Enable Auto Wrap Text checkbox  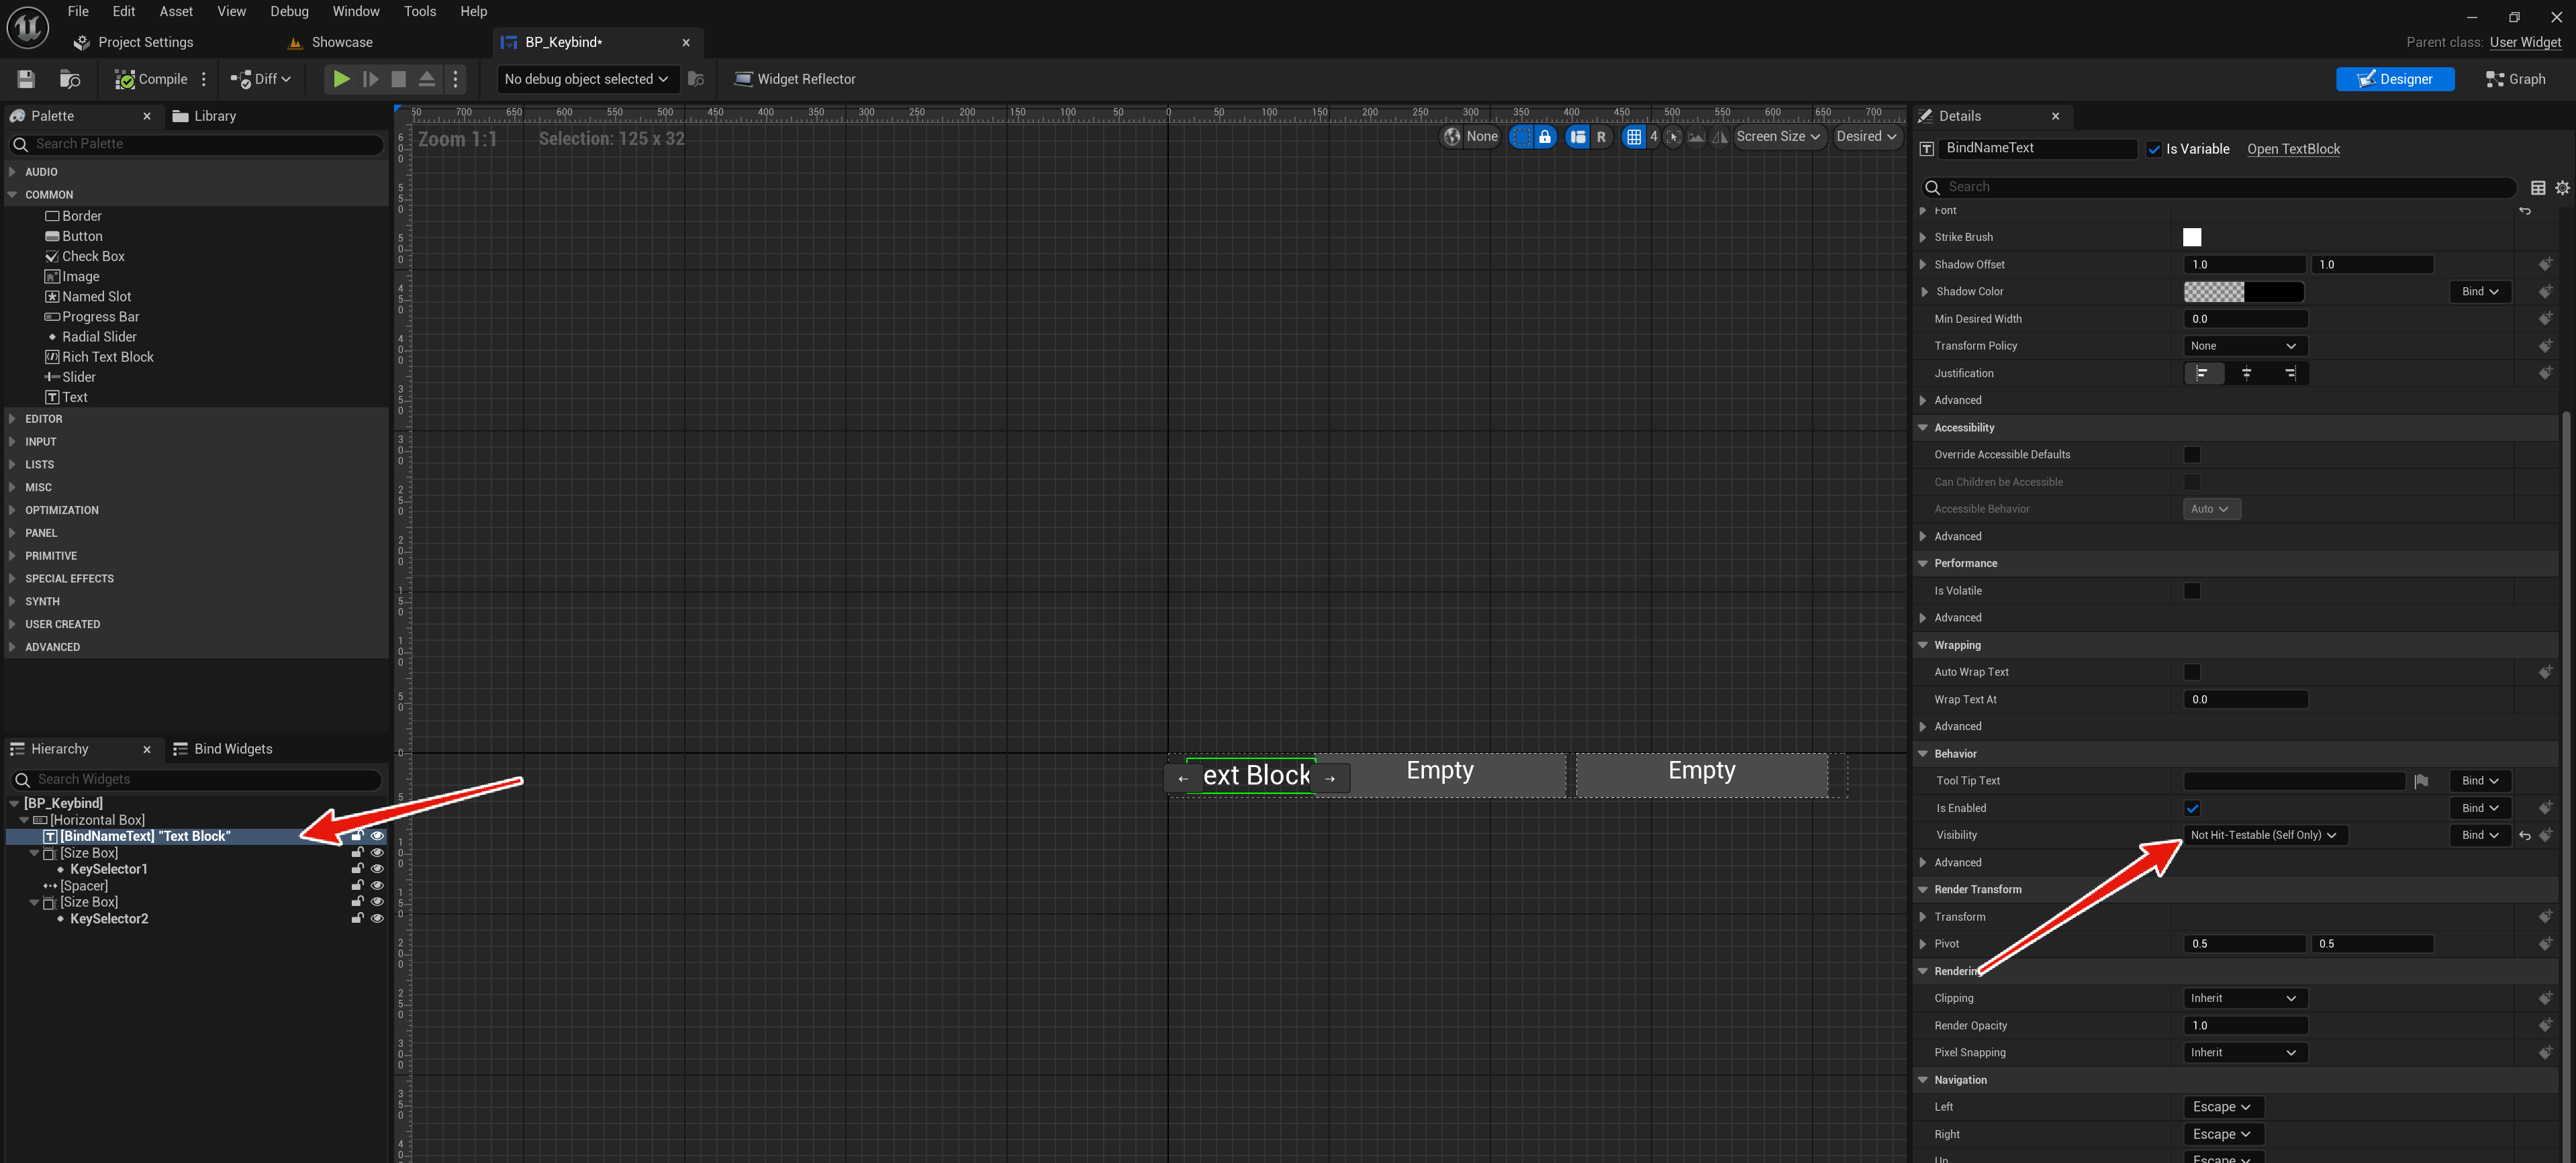[x=2191, y=672]
